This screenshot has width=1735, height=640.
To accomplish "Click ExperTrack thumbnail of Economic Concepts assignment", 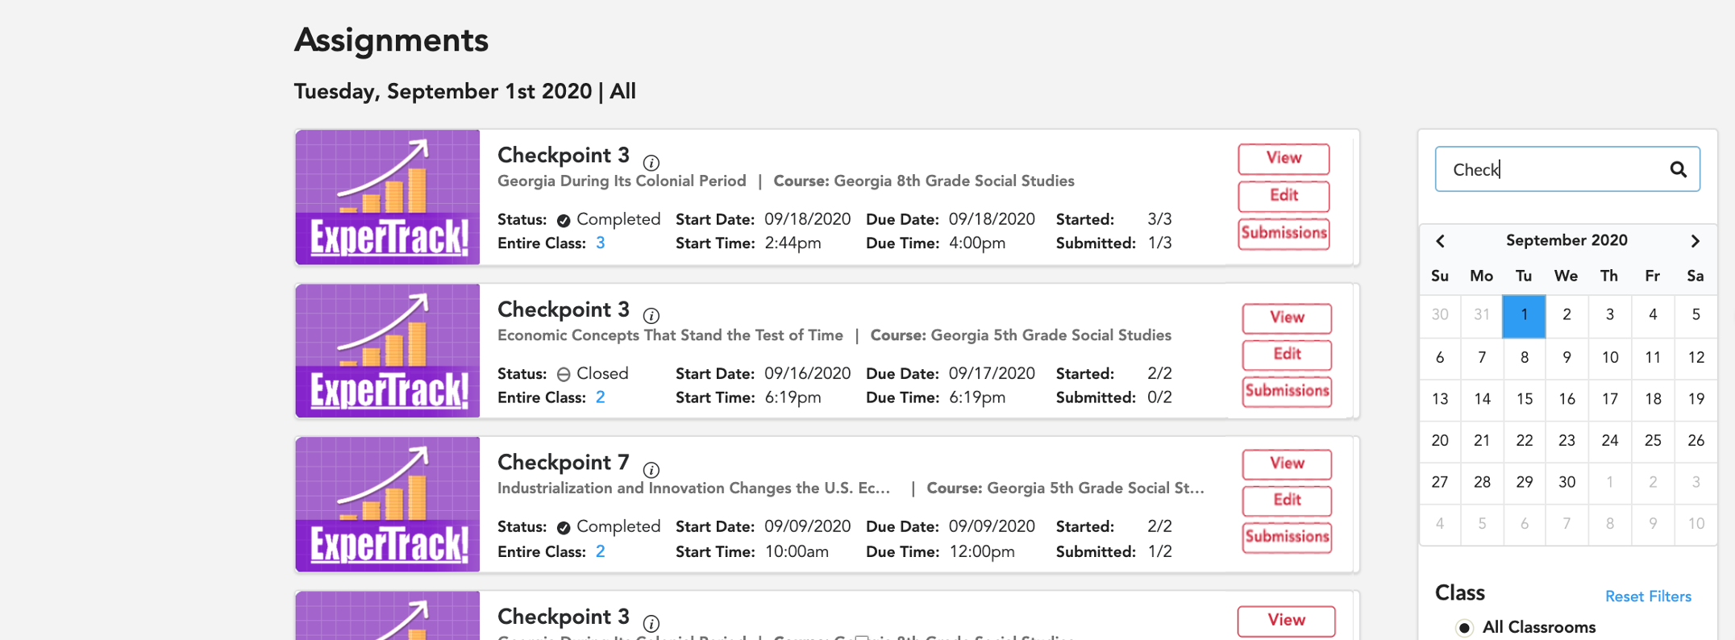I will 388,351.
